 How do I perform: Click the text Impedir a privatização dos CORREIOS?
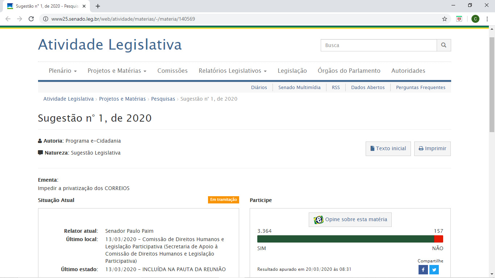(84, 188)
